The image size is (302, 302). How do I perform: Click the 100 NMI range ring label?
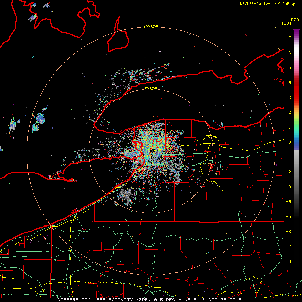pos(151,27)
